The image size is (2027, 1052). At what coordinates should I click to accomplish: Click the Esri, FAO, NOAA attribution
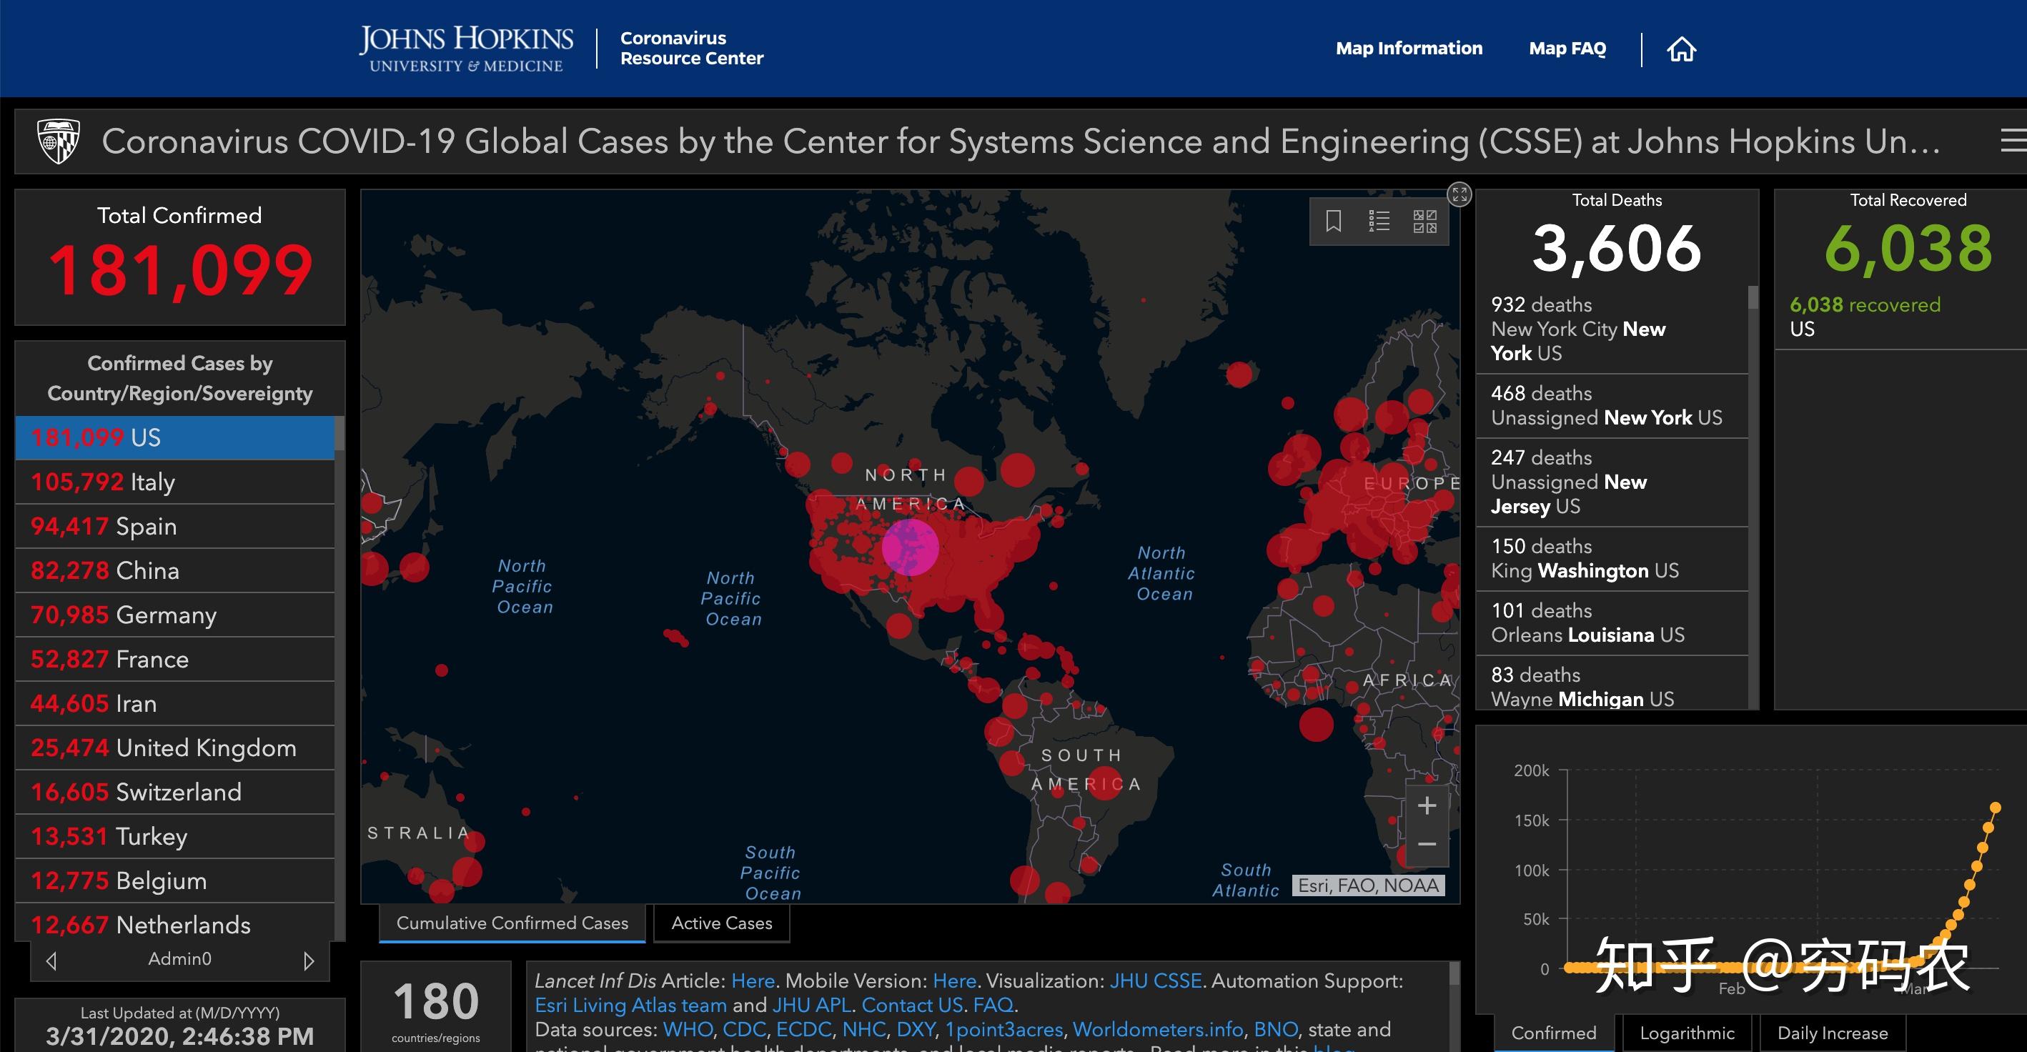[1369, 886]
